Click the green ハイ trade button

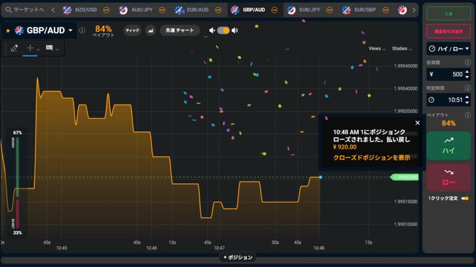(448, 146)
